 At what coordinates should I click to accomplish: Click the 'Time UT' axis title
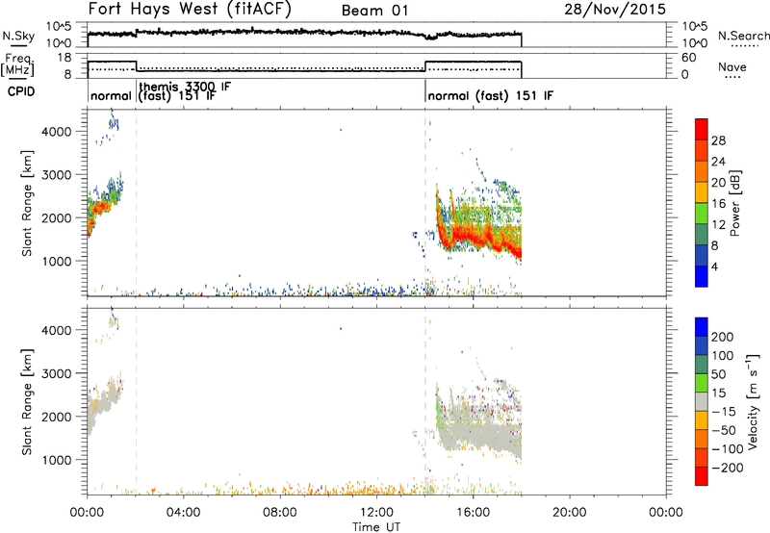tap(376, 527)
